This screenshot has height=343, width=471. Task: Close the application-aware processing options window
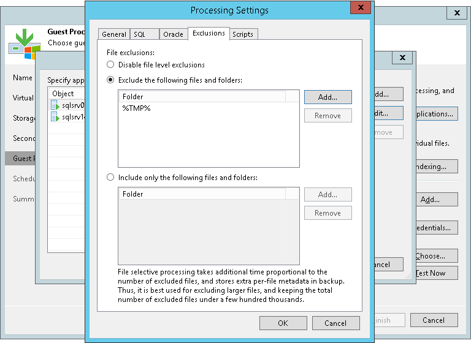click(402, 58)
